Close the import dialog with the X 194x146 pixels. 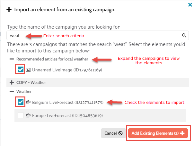[190, 5]
